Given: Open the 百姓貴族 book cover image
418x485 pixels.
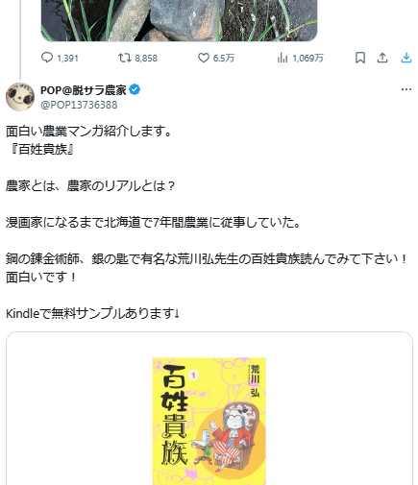Looking at the screenshot, I should [x=209, y=421].
